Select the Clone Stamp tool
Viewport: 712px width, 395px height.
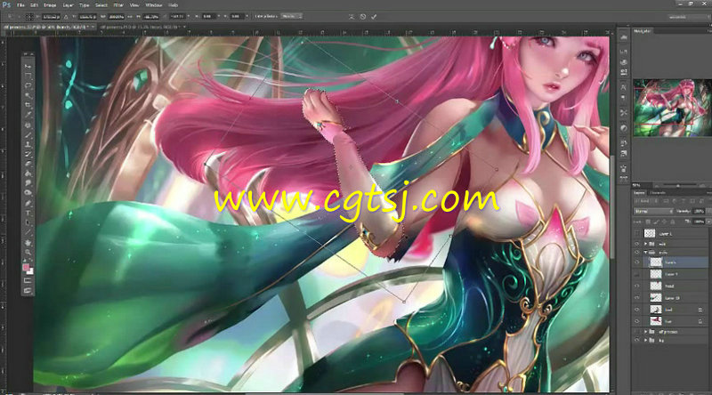(x=28, y=144)
